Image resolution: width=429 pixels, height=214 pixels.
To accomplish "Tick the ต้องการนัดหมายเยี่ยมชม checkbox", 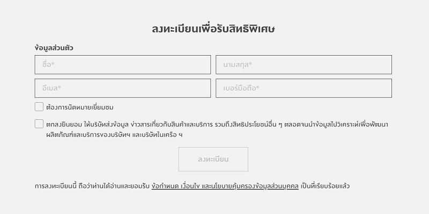I will [39, 107].
